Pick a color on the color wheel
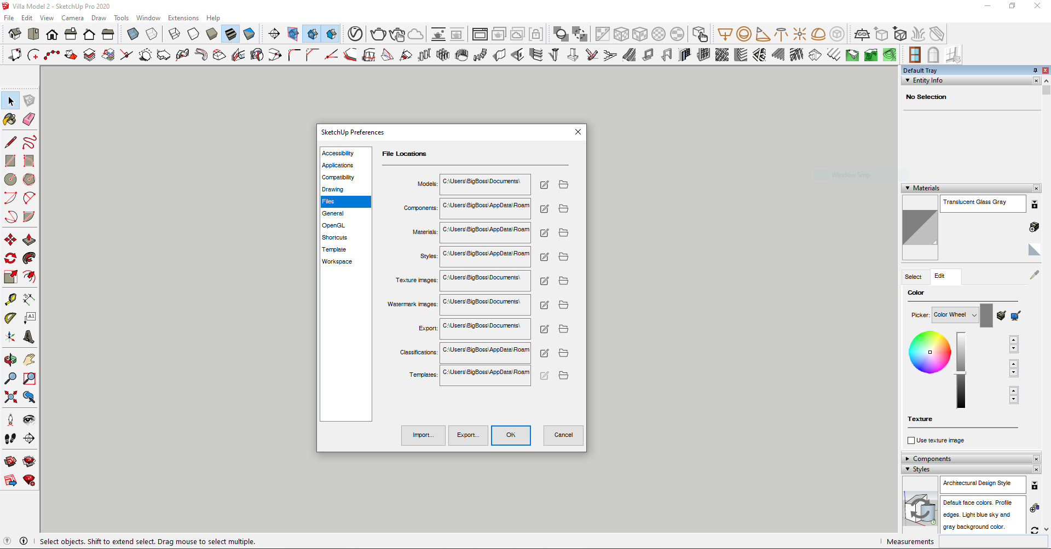 [x=929, y=352]
